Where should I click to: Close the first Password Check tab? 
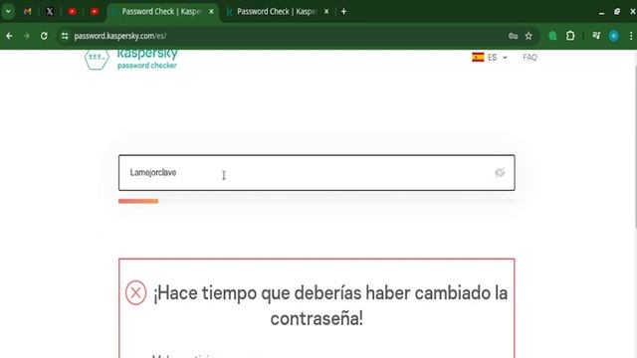pos(211,12)
